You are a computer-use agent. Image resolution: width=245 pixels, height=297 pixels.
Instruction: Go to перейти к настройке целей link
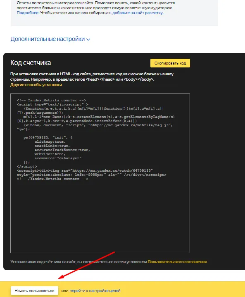[x=95, y=290]
